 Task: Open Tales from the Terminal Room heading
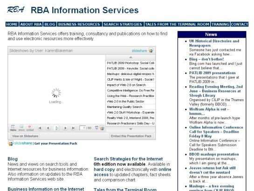click(125, 189)
